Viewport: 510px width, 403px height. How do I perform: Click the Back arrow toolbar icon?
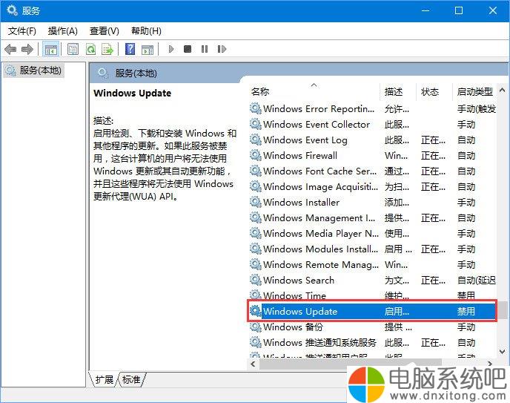[x=10, y=50]
